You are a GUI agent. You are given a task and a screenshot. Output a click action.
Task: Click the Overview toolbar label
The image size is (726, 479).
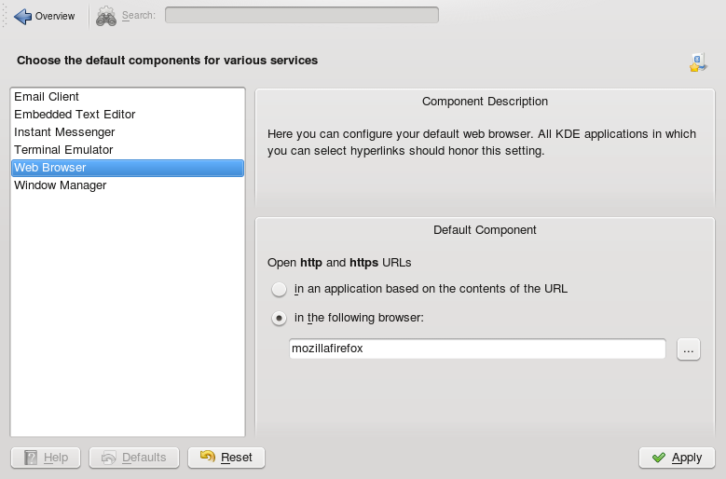coord(55,16)
